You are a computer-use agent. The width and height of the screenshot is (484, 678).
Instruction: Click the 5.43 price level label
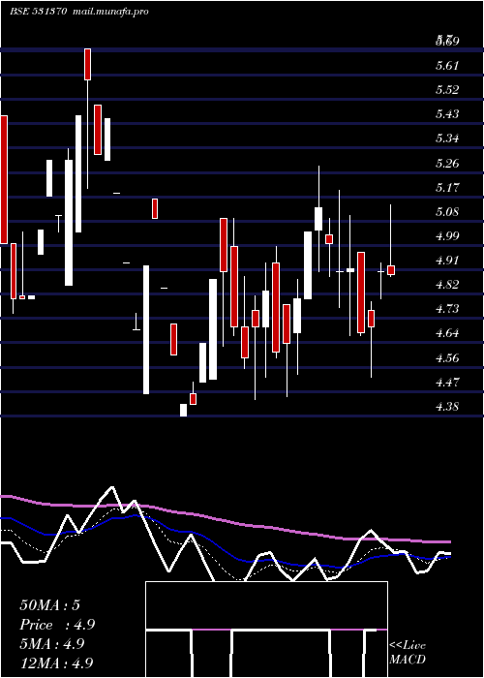point(447,114)
